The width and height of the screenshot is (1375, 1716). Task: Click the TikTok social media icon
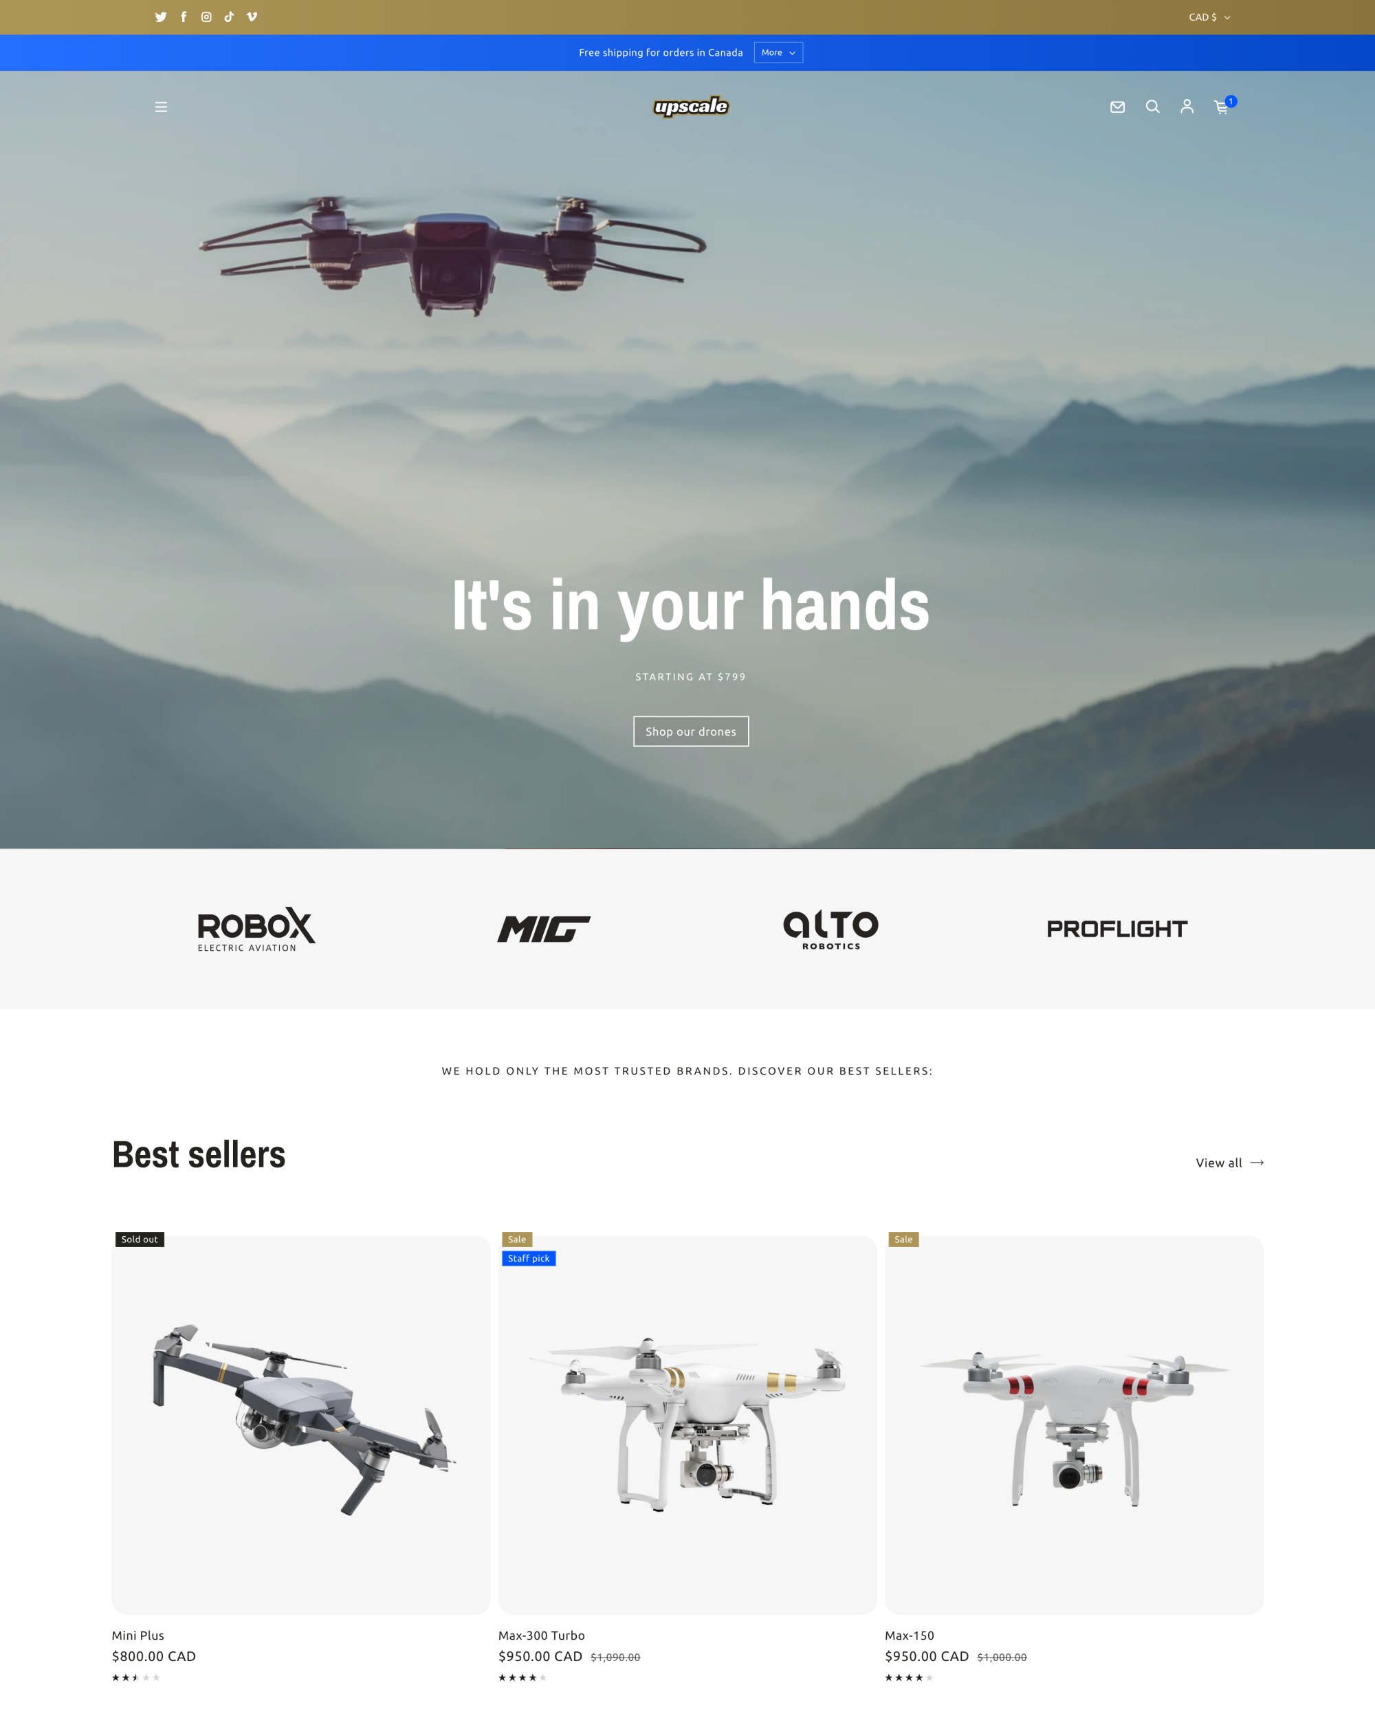pos(228,16)
